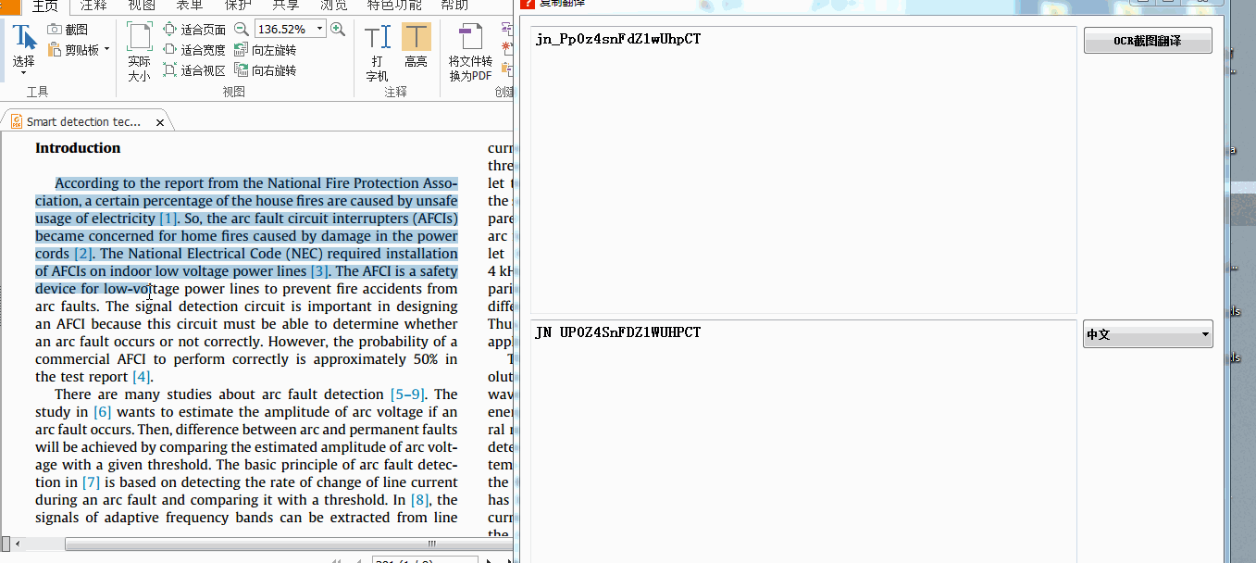Viewport: 1256px width, 563px height.
Task: Rotate view right with 向右旋转
Action: tap(266, 70)
